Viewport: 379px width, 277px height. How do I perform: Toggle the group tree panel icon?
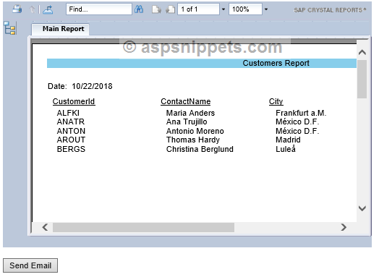pos(10,28)
